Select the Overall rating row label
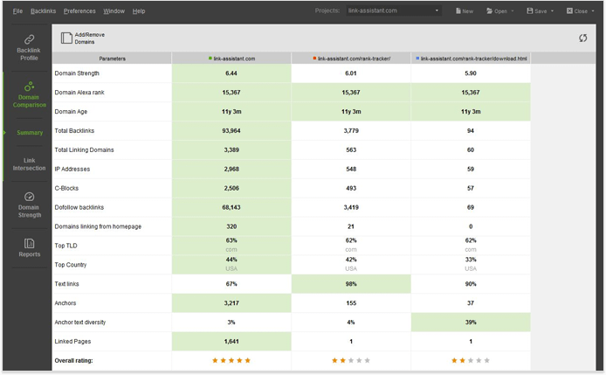The width and height of the screenshot is (606, 375). tap(73, 360)
